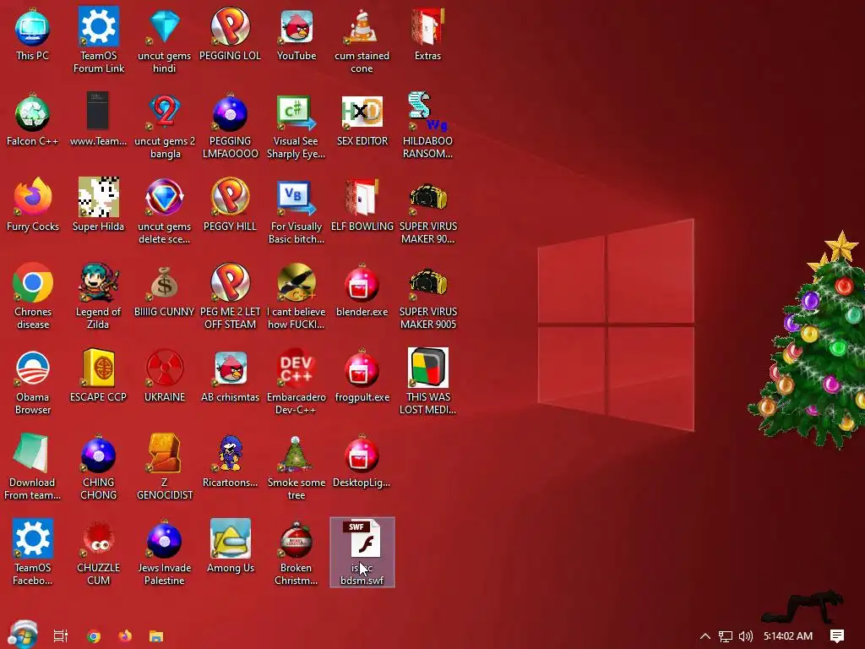Select the frogpult.exe icon
The width and height of the screenshot is (865, 649).
(x=362, y=376)
